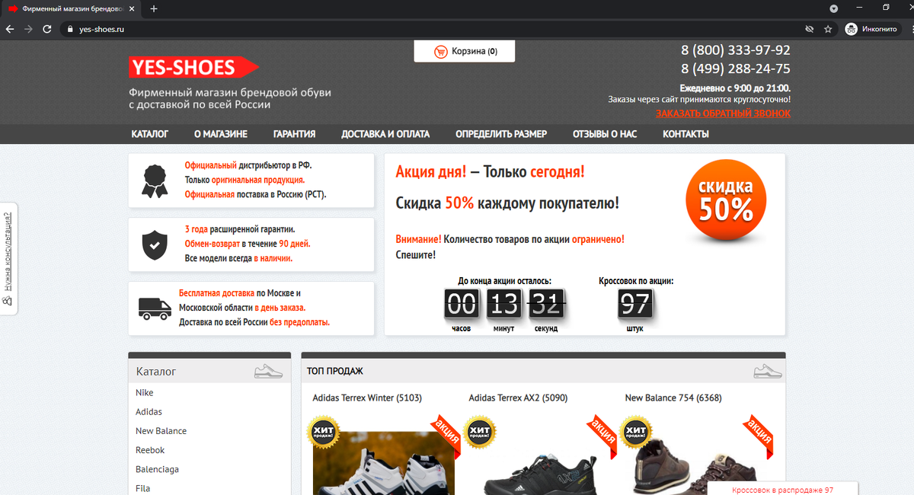Click the hours countdown digits 00
The image size is (914, 495).
tap(461, 305)
